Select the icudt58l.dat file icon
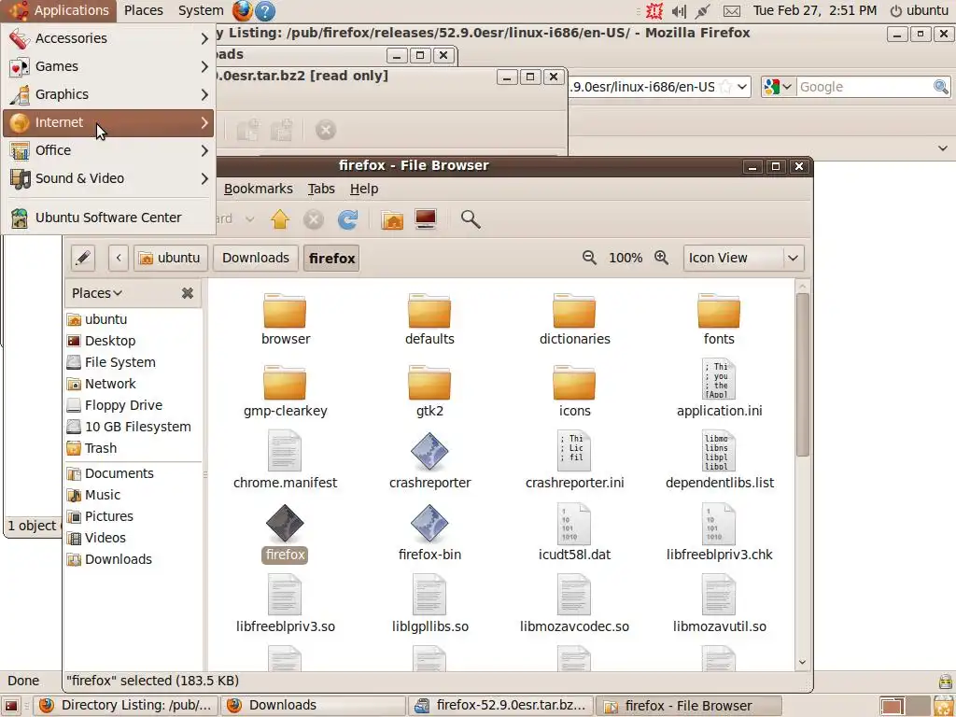 [x=574, y=523]
